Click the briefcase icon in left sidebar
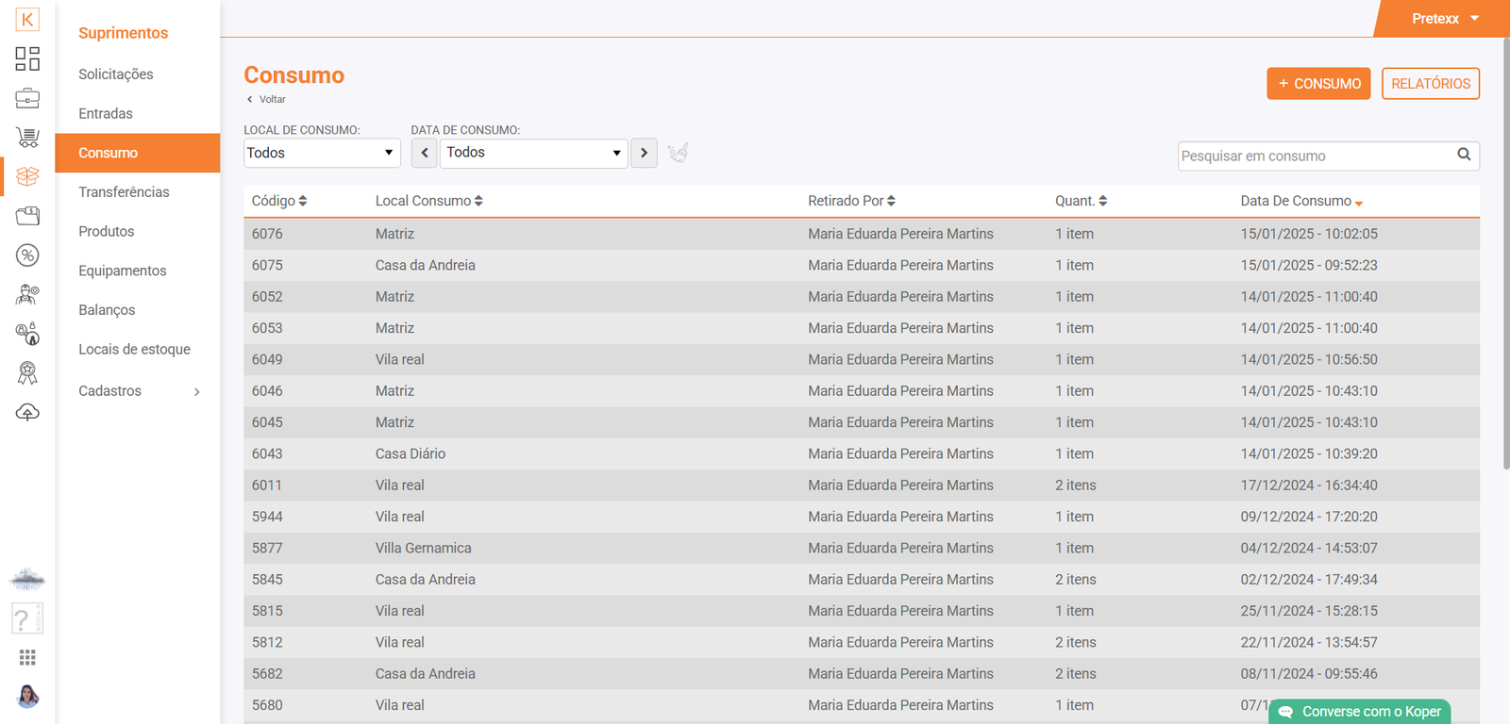The height and width of the screenshot is (724, 1510). [27, 98]
